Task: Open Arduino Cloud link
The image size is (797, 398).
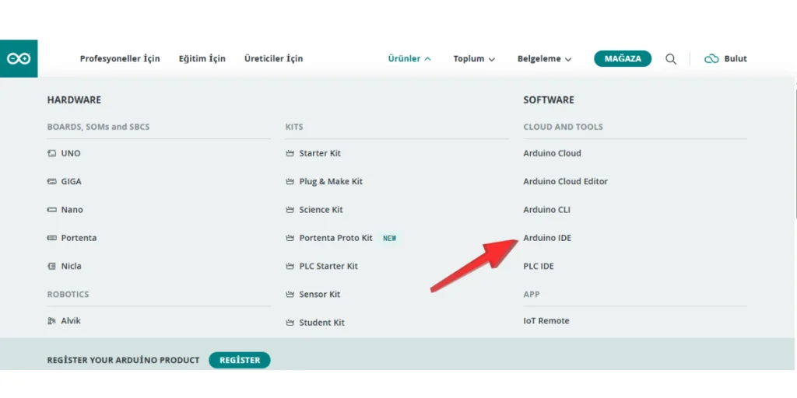Action: pos(552,153)
